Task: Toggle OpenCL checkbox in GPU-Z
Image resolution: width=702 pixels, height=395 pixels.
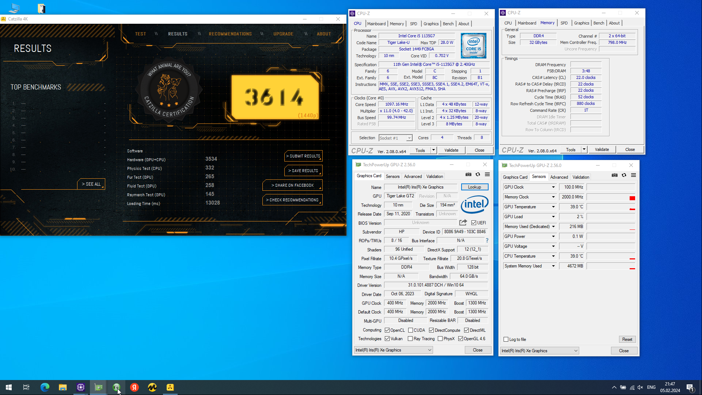Action: 387,330
